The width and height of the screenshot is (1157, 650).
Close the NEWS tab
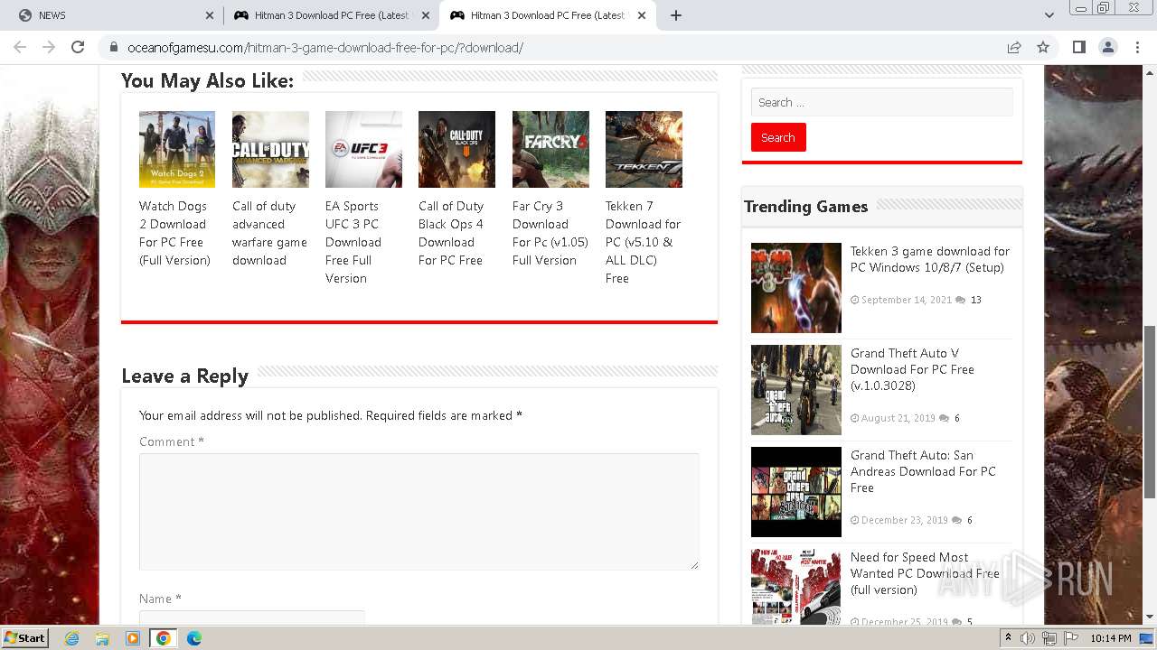pyautogui.click(x=210, y=15)
